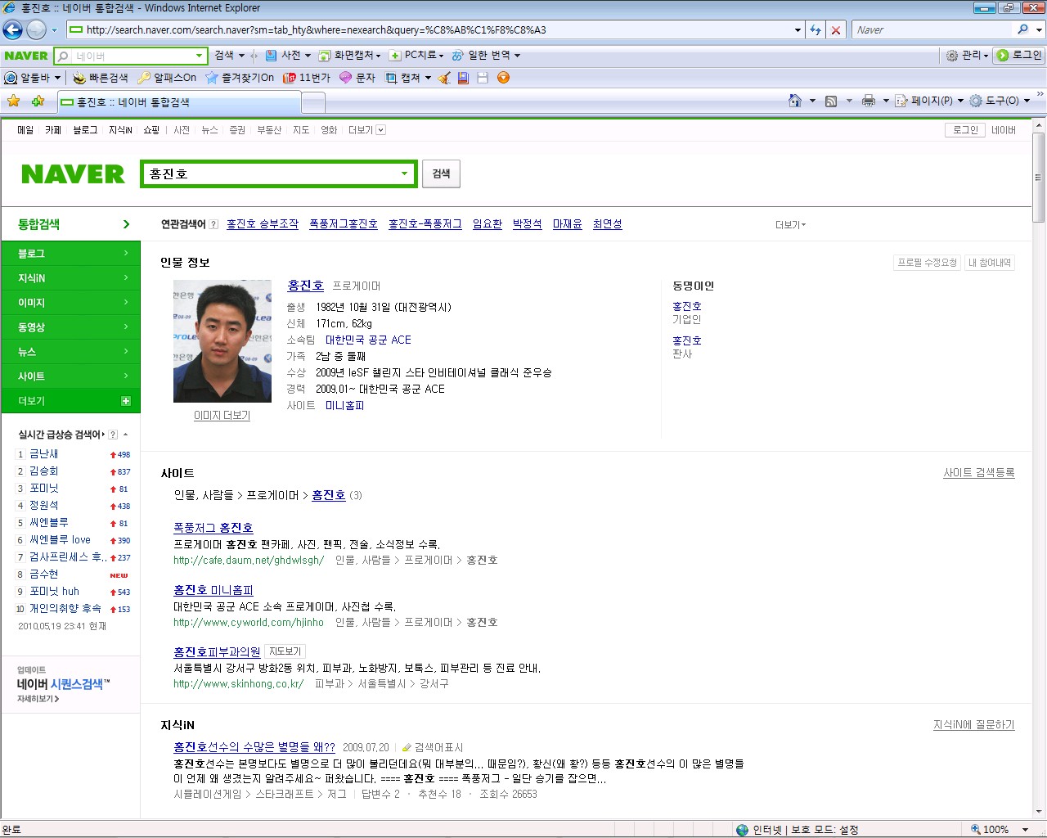
Task: Select the 뉴스 sidebar tab
Action: coord(70,352)
